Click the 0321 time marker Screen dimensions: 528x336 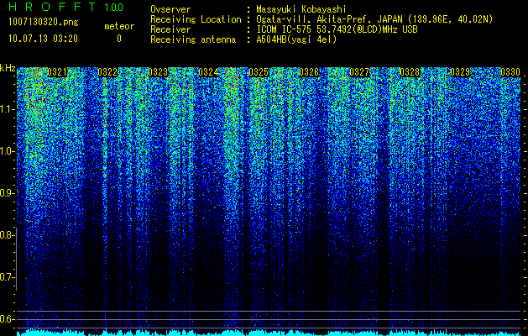(x=57, y=72)
